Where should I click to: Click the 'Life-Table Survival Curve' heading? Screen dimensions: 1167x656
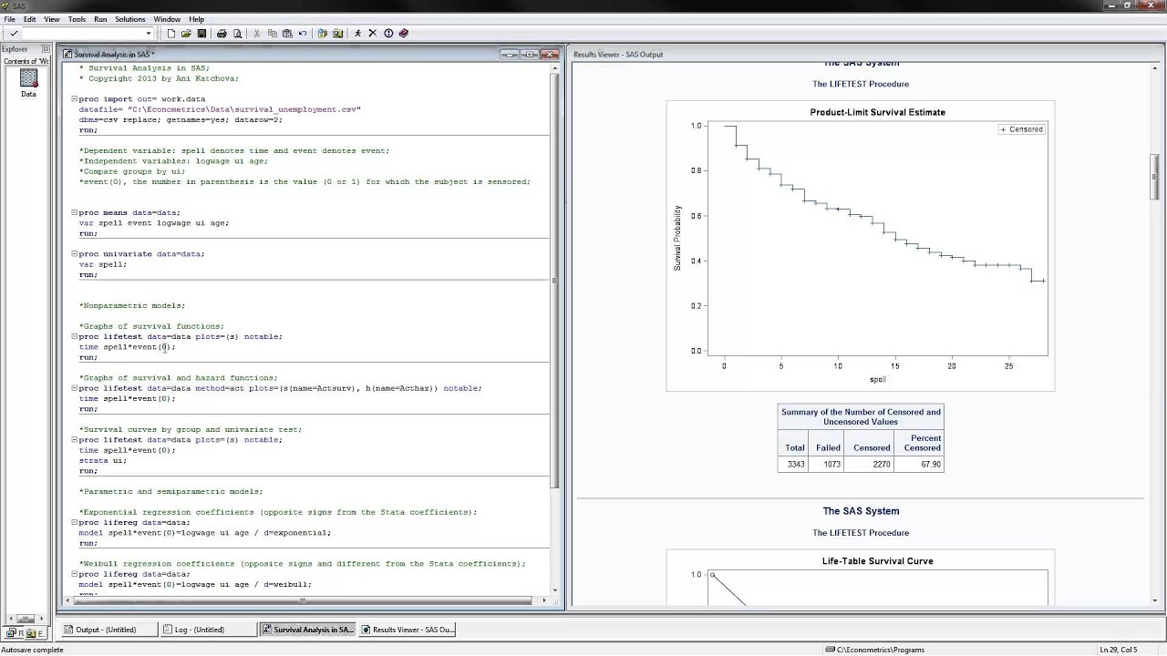877,561
